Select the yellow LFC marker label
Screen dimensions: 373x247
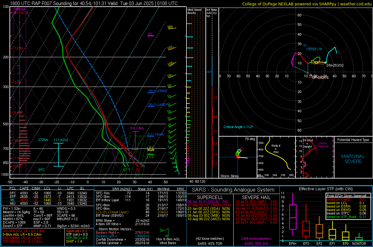click(x=150, y=148)
